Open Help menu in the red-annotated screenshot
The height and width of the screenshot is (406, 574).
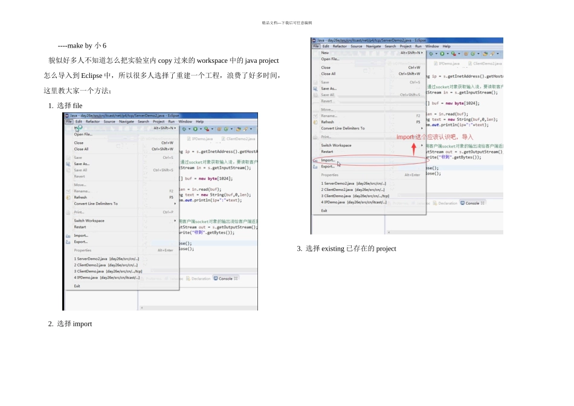click(x=447, y=47)
